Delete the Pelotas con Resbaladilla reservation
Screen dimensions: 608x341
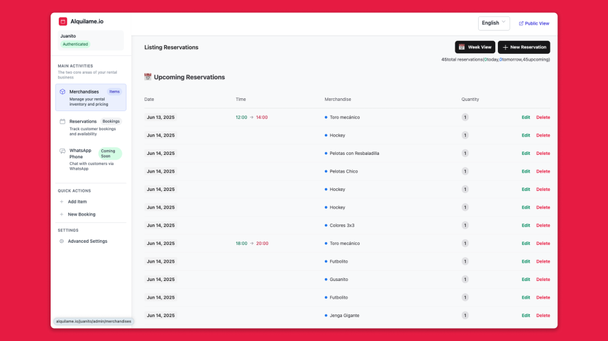[543, 153]
